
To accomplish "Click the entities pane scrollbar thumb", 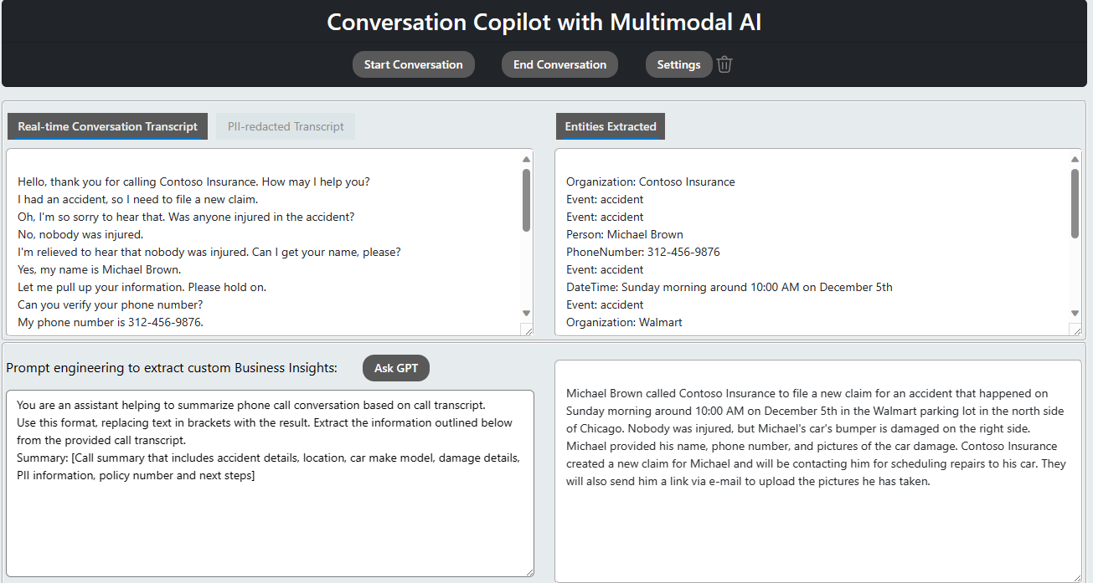I will click(x=1075, y=203).
